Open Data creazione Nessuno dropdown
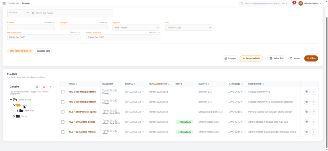The width and height of the screenshot is (328, 151). 75,32
